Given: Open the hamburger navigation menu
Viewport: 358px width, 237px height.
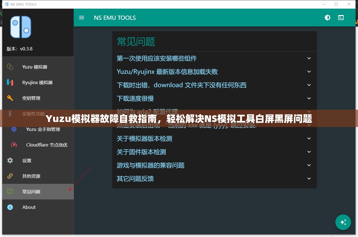Looking at the screenshot, I should coord(82,18).
